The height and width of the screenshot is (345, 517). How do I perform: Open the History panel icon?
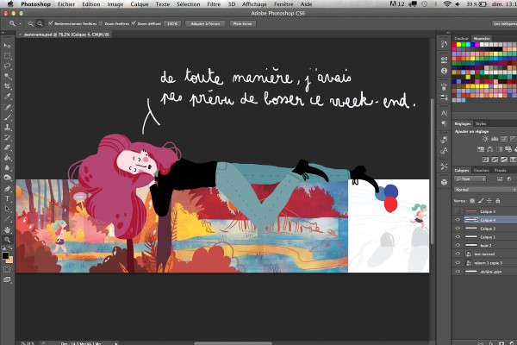click(x=444, y=44)
